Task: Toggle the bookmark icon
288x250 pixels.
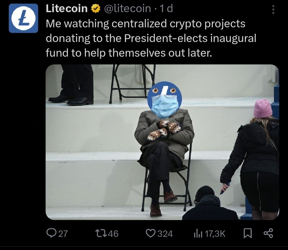Action: coord(247,234)
